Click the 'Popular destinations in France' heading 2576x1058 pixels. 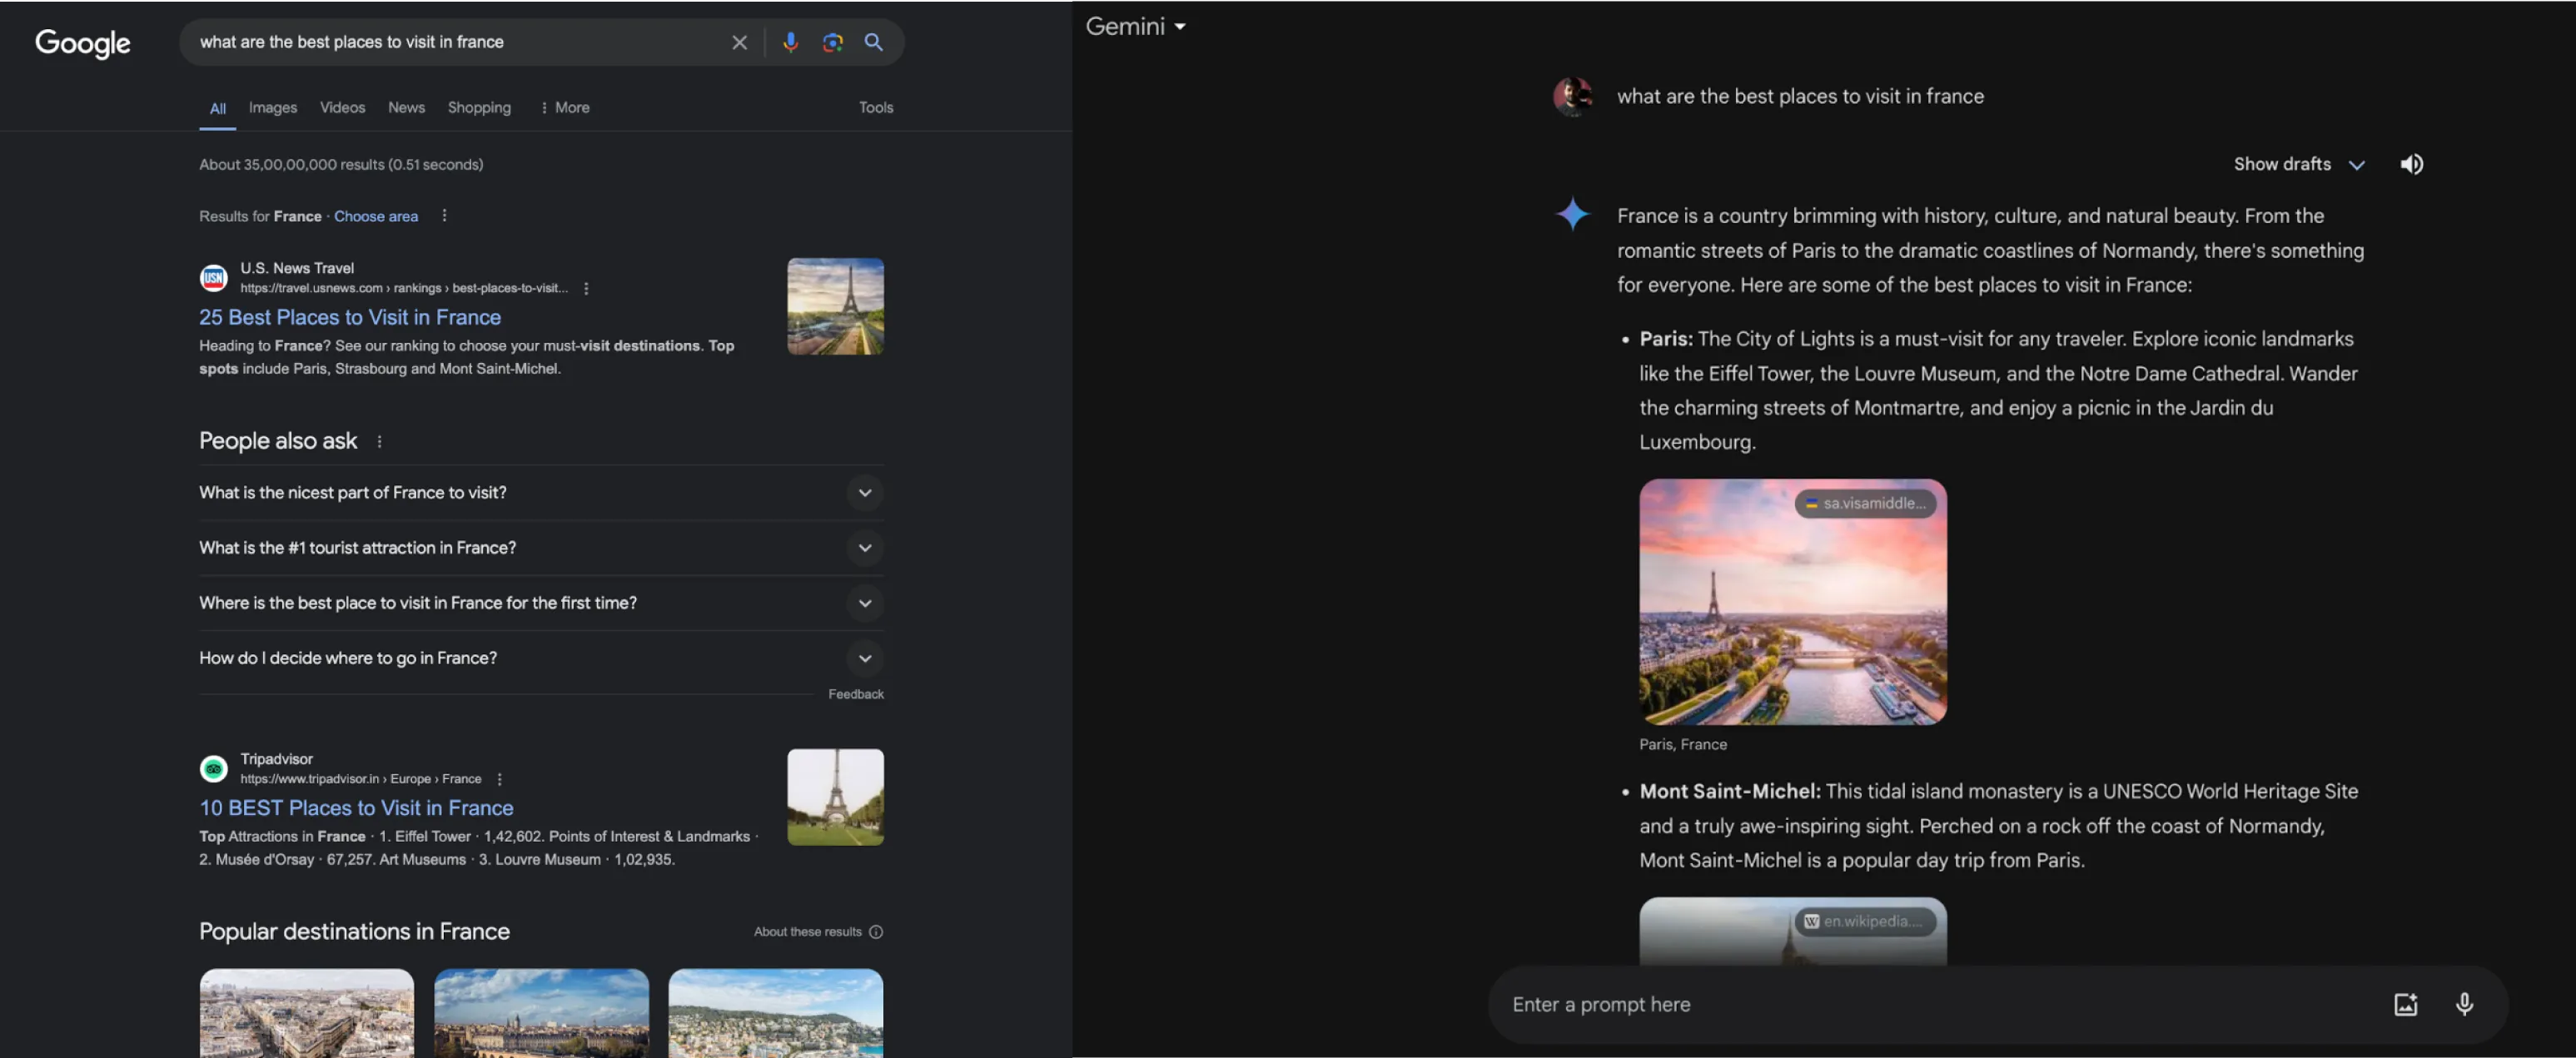coord(354,931)
